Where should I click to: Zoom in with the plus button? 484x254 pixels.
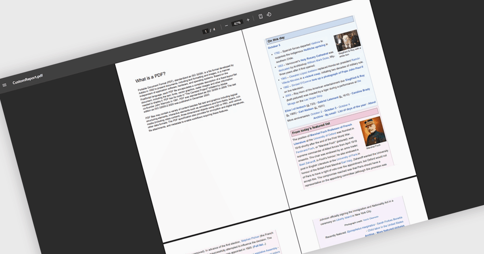tap(248, 20)
